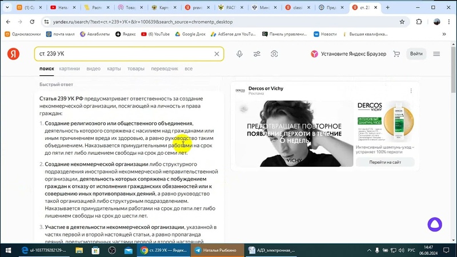Viewport: 457px width, 257px height.
Task: Open File Explorer from taskbar
Action: (79, 250)
